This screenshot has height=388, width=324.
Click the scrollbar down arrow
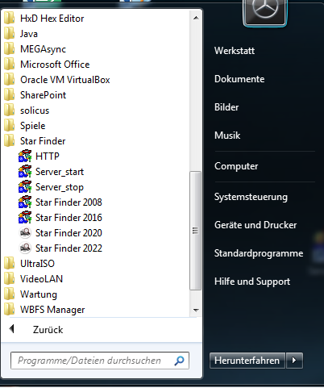(196, 311)
